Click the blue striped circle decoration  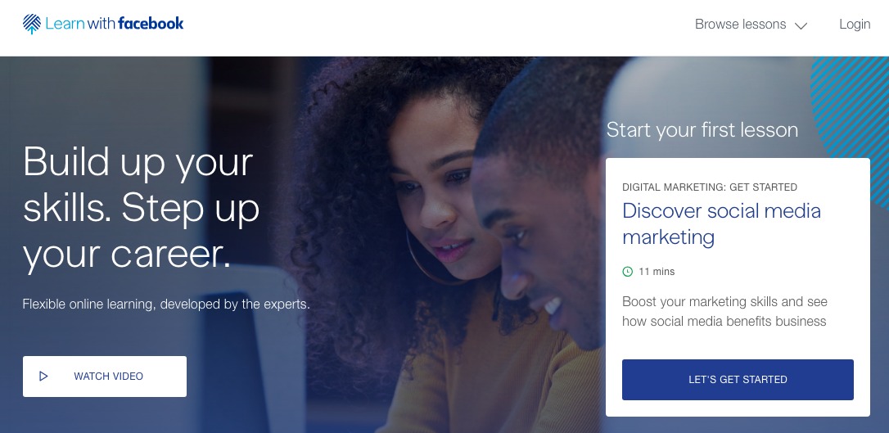(x=850, y=113)
